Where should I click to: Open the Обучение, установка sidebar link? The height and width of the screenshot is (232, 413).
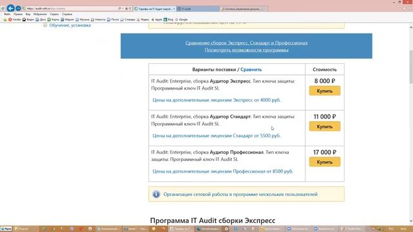(70, 25)
